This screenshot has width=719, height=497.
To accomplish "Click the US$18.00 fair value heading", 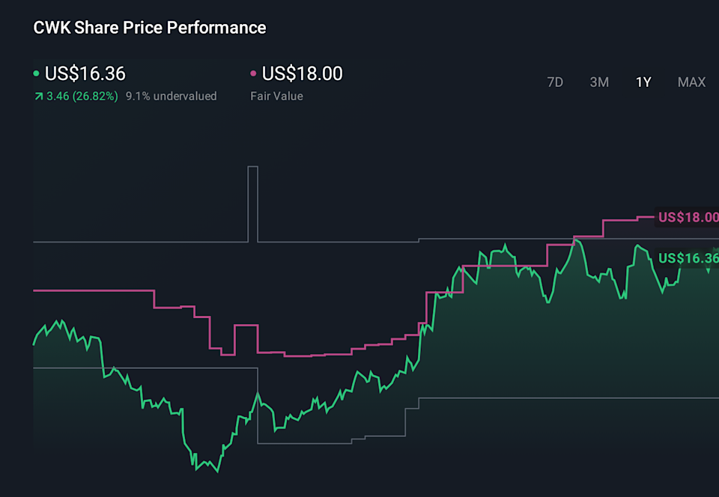I will (x=303, y=73).
